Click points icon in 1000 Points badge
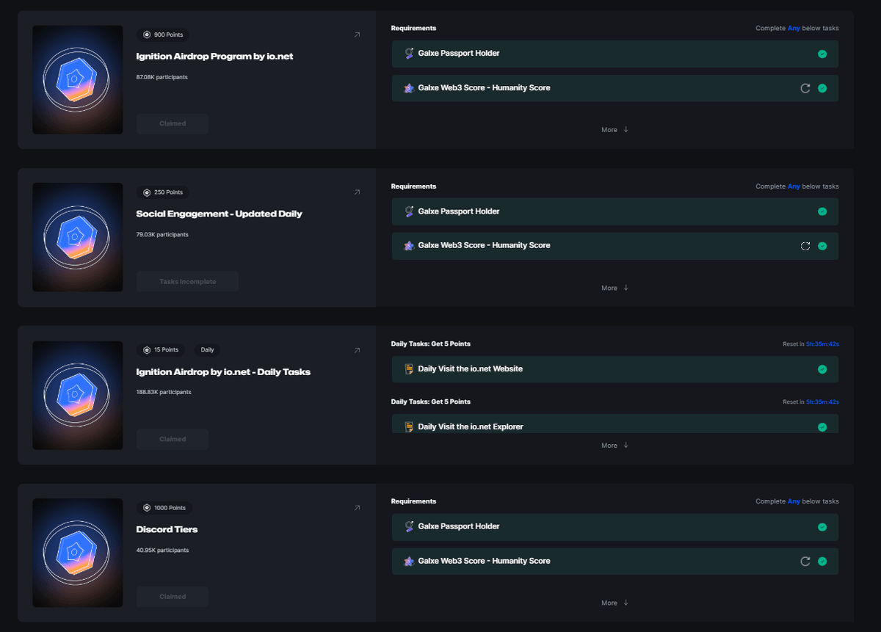 (x=147, y=508)
